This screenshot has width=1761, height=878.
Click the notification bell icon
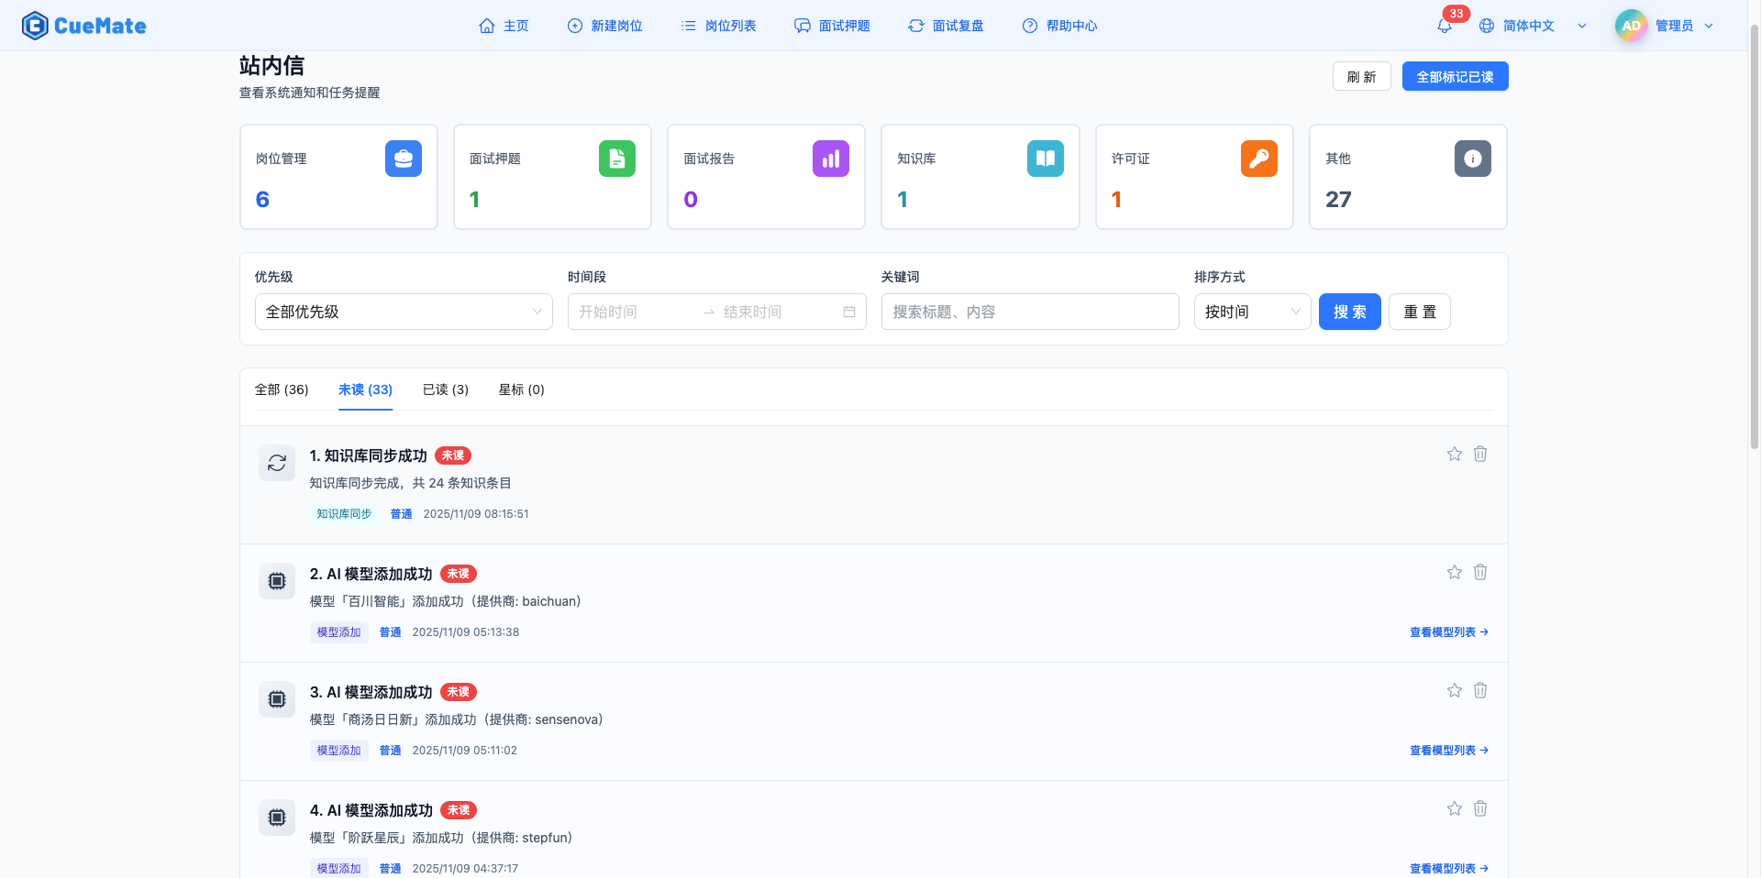coord(1445,26)
